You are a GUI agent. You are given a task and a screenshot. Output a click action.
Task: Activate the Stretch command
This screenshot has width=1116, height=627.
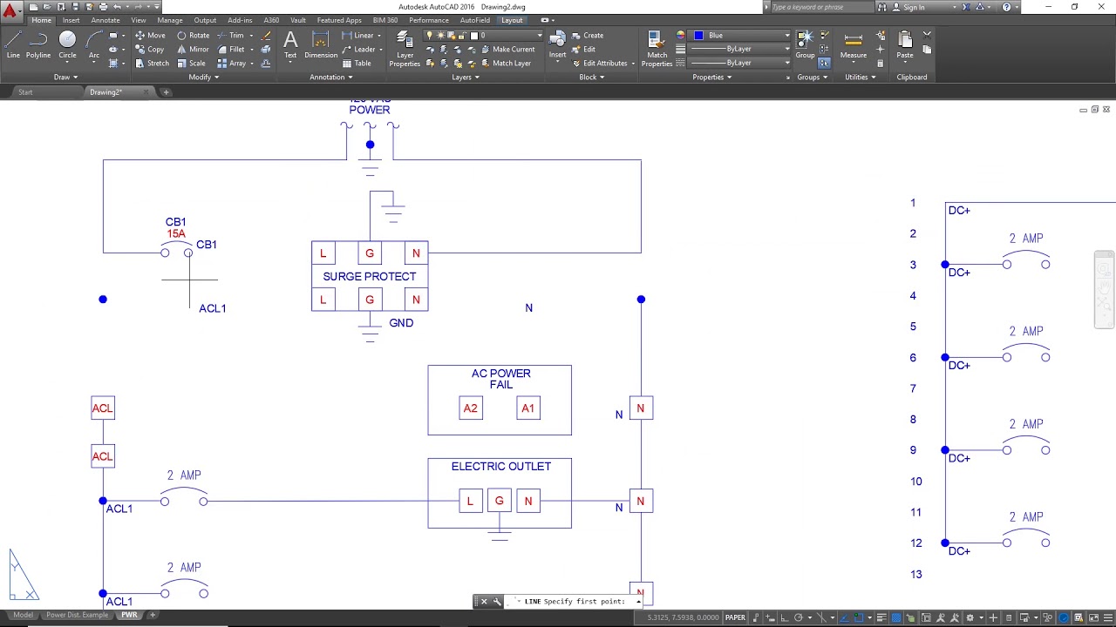(x=153, y=64)
